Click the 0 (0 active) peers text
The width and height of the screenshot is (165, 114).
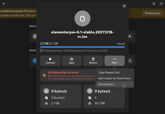click(58, 98)
